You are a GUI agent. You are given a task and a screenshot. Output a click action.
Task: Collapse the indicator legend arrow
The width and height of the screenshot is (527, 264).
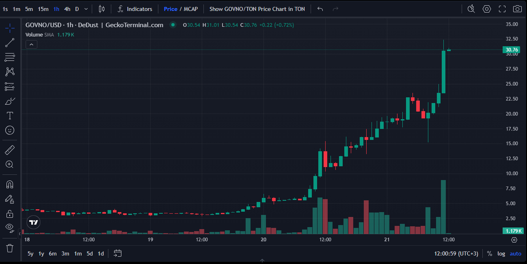pos(32,44)
